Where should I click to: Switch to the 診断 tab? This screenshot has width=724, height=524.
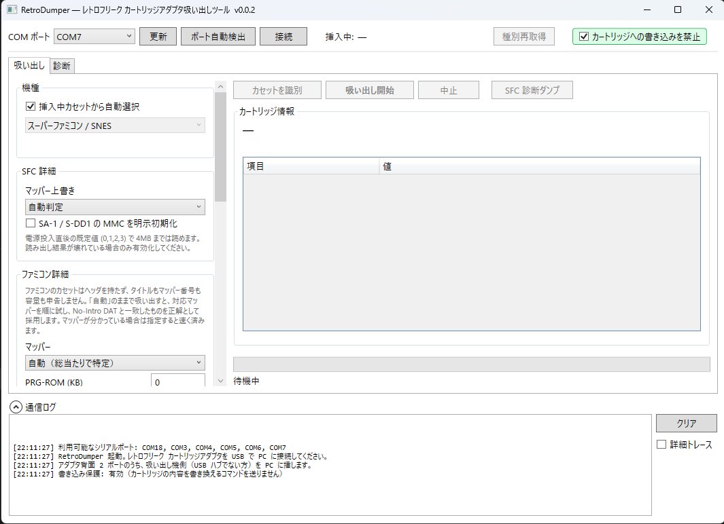[x=62, y=65]
